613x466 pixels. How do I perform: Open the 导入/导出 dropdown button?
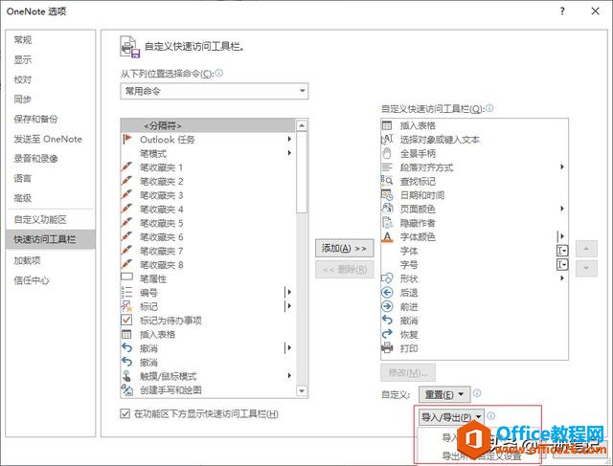(x=451, y=417)
